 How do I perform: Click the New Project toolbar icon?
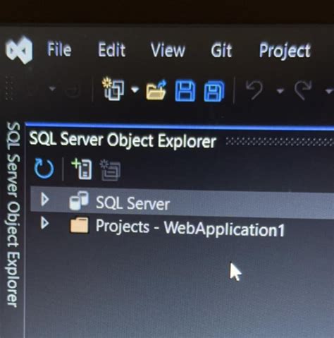tap(113, 90)
